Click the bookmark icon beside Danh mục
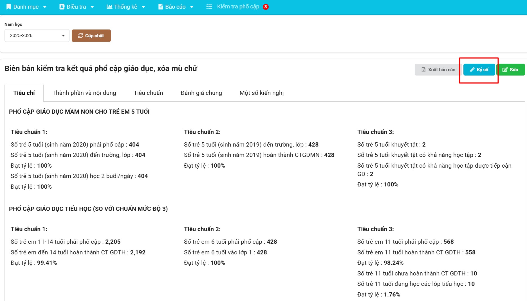Screen dimensions: 527x301 click(8, 7)
